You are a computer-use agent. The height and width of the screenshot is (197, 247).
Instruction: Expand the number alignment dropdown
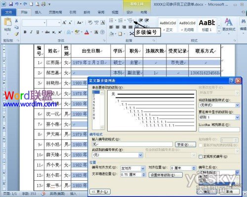pyautogui.click(x=143, y=168)
